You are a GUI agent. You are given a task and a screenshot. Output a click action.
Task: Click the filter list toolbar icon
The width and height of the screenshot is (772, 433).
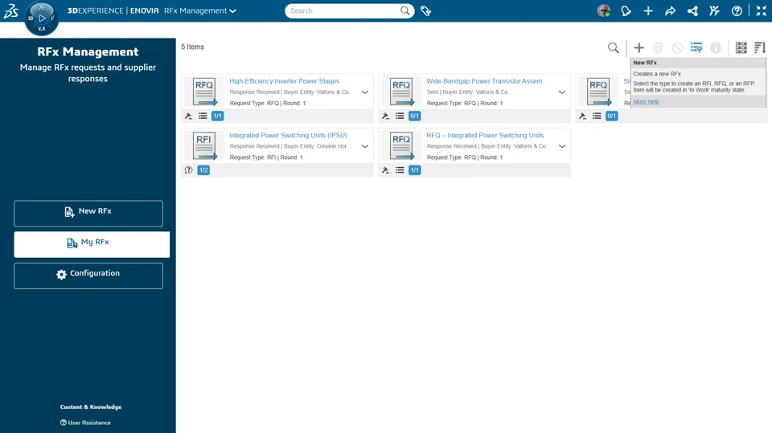point(696,47)
